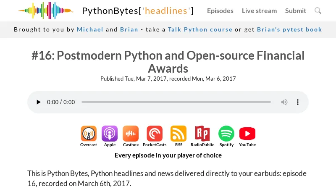Open the Live stream page
Screen dimensions: 336x189
259,10
